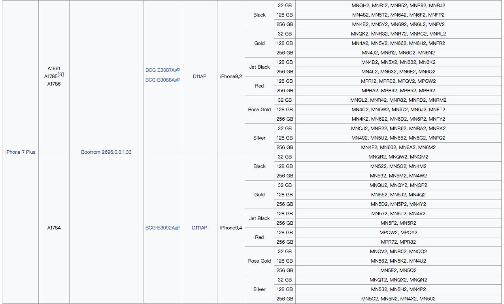Image resolution: width=504 pixels, height=304 pixels.
Task: Select the A1784 model cell
Action: click(54, 228)
